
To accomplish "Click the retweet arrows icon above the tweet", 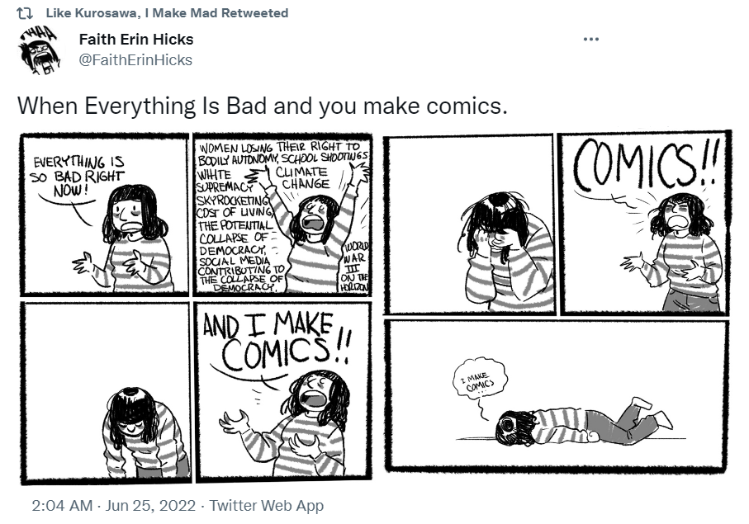I will [x=24, y=13].
